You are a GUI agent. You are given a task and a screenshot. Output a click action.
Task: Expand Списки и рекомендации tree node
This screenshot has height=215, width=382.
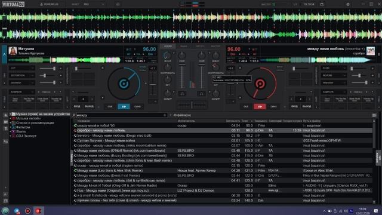pos(10,123)
